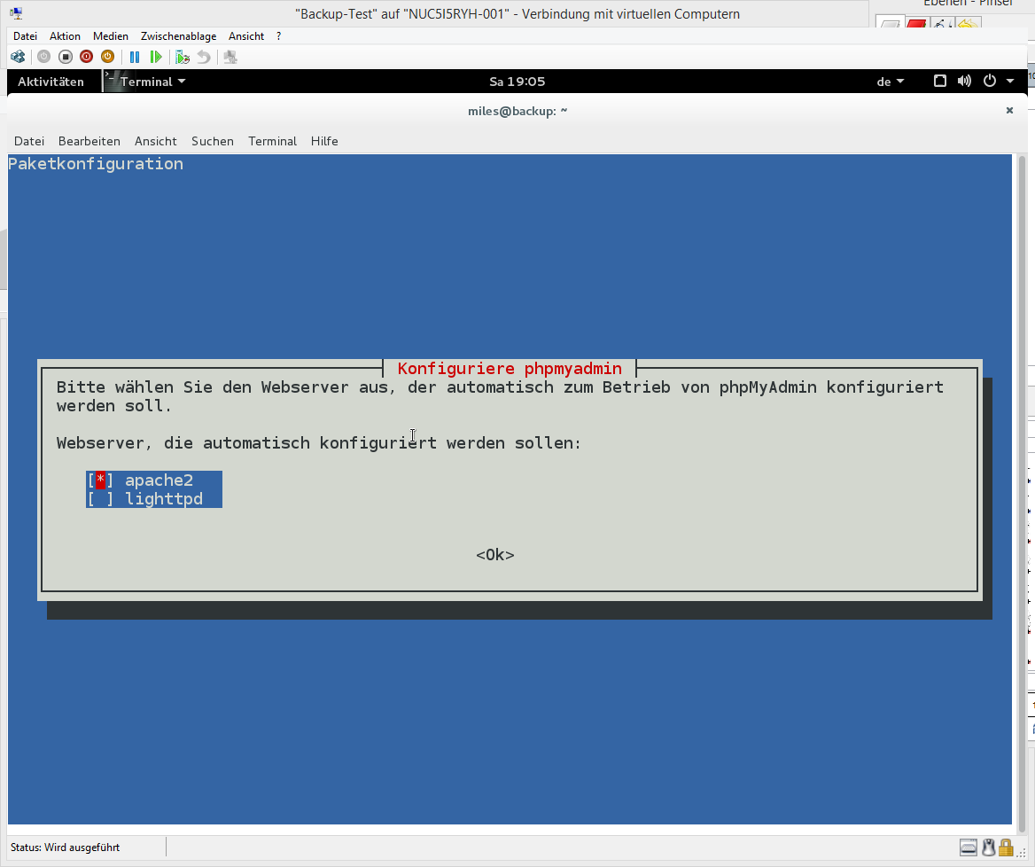The height and width of the screenshot is (867, 1035).
Task: Click the Ctrl+Alt+Del toolbar icon
Action: pyautogui.click(x=18, y=57)
